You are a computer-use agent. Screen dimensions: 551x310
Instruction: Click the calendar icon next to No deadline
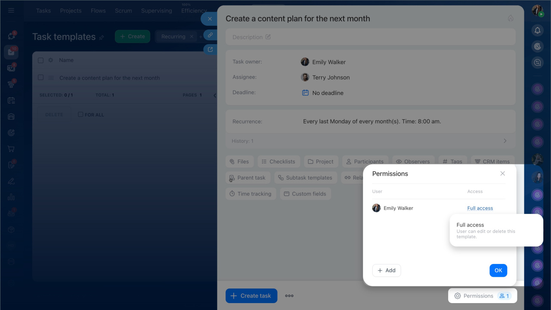(305, 93)
